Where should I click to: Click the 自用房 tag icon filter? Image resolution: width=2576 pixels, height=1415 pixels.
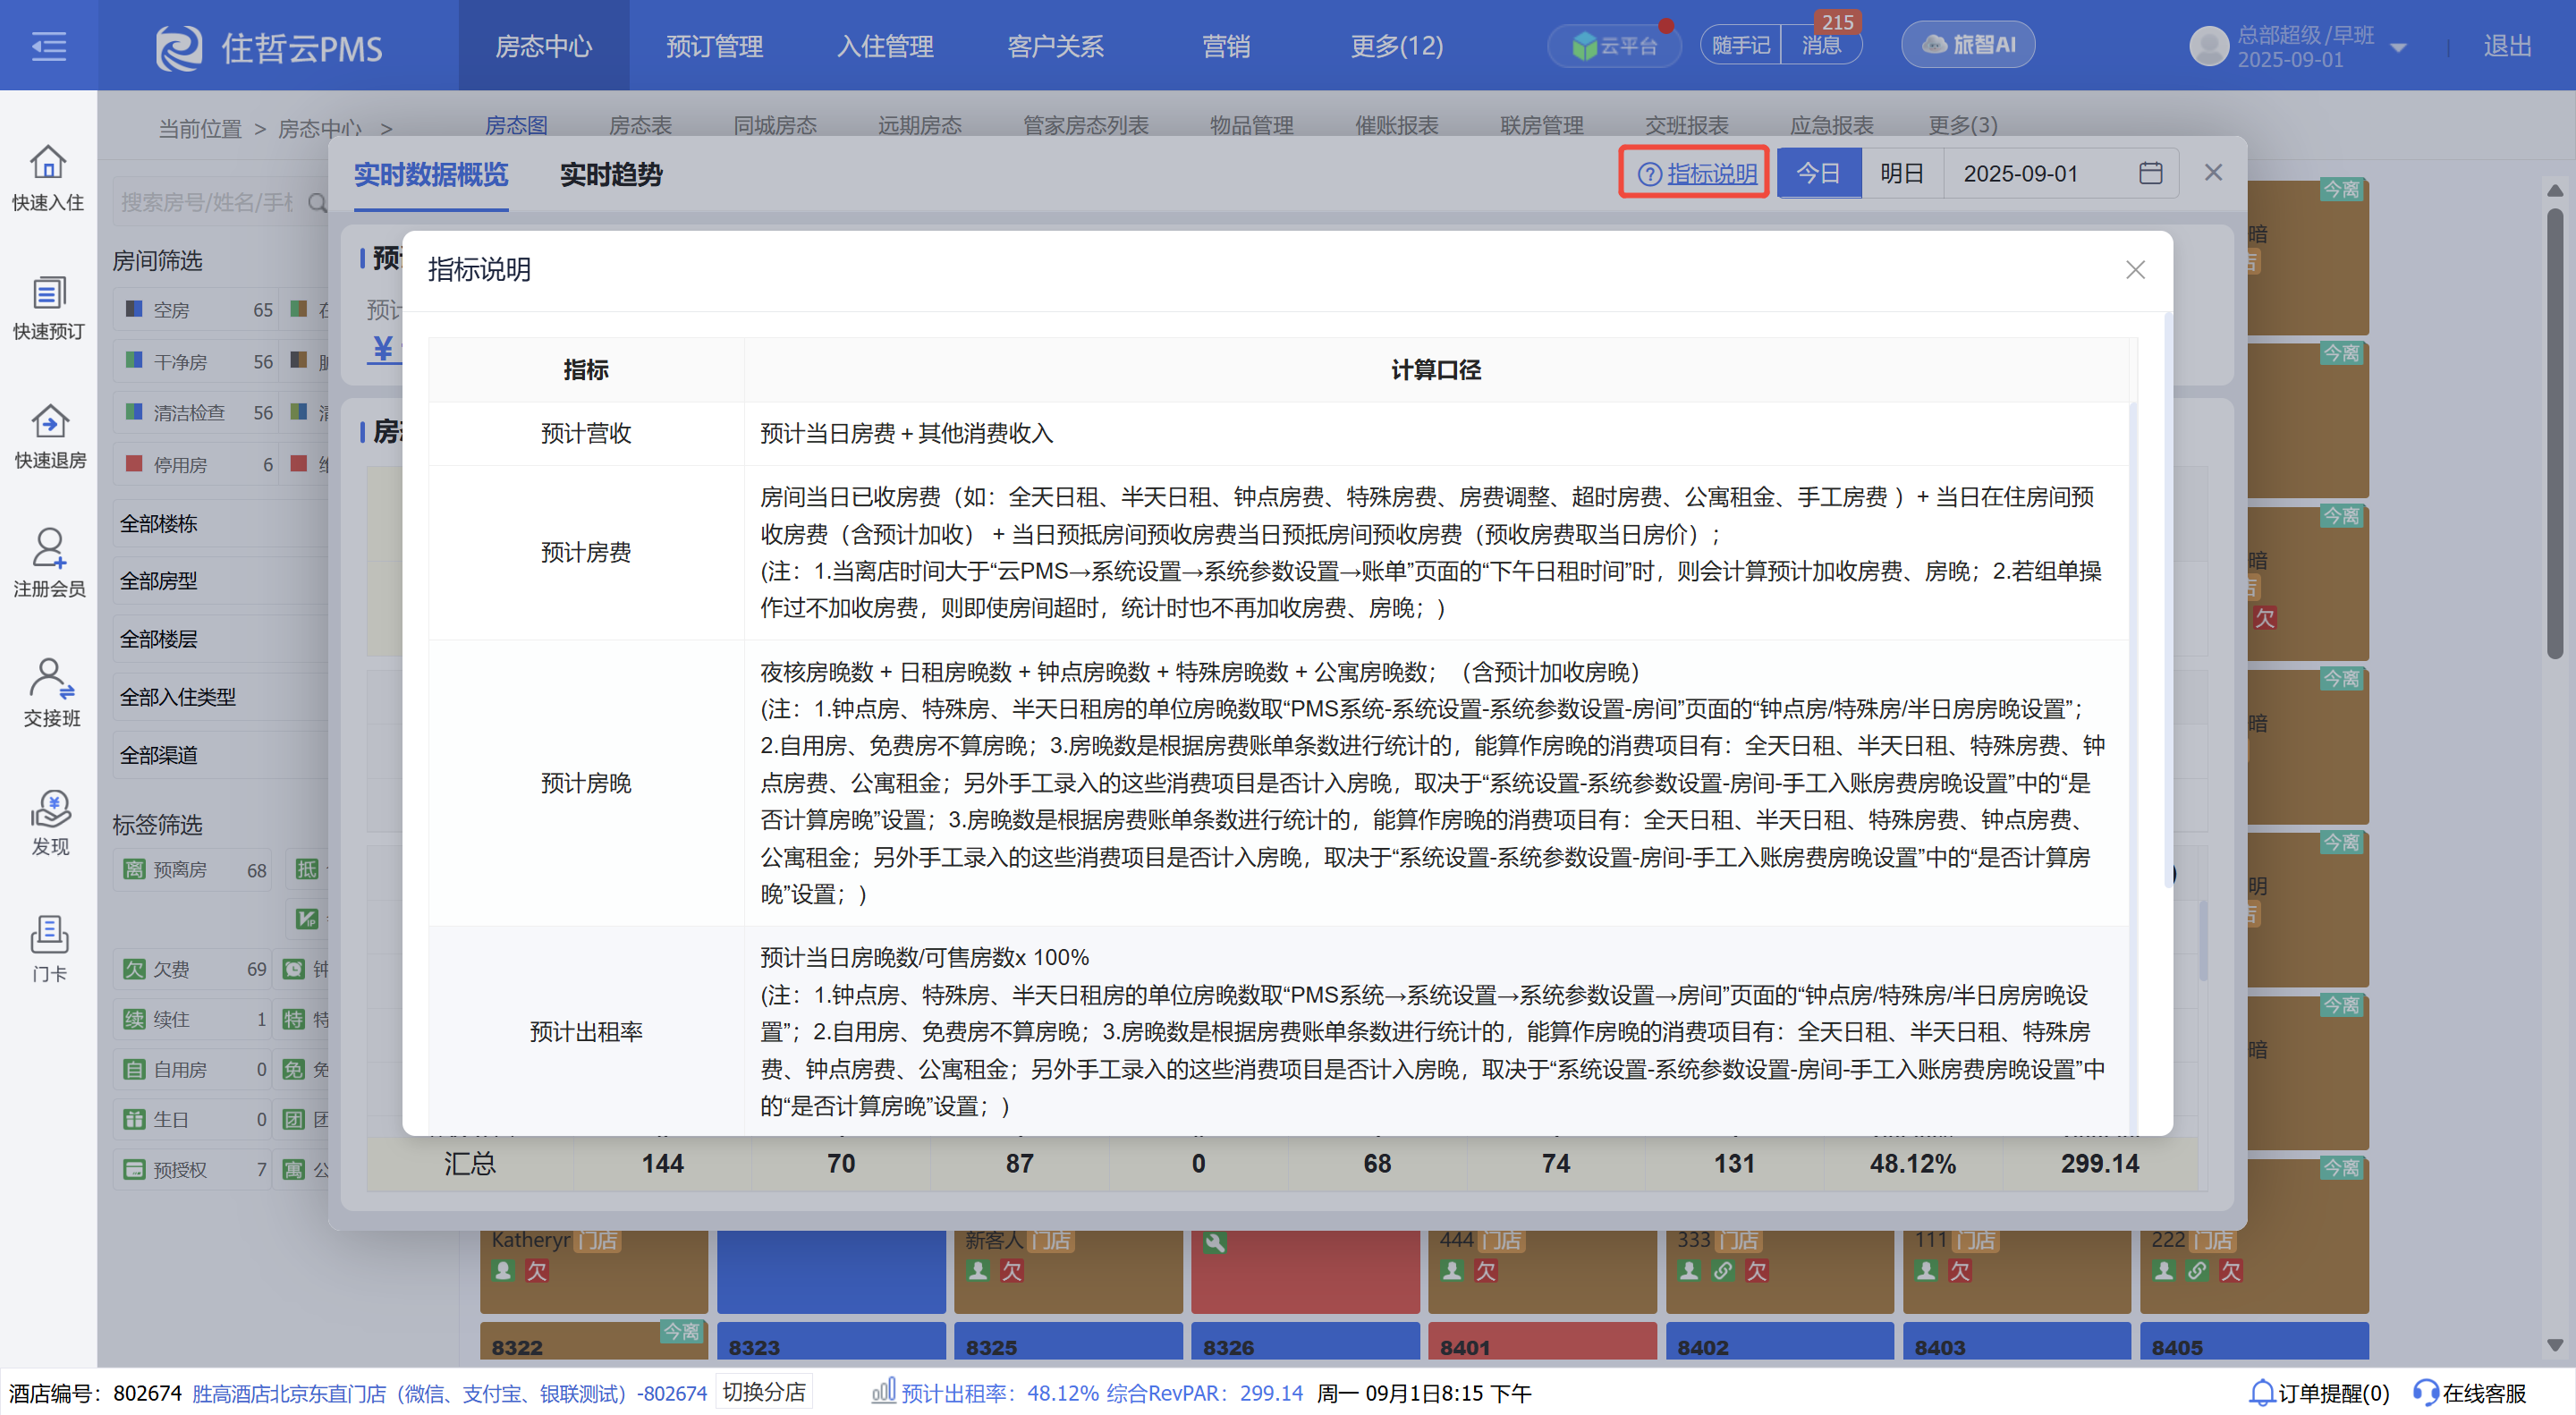point(134,1069)
